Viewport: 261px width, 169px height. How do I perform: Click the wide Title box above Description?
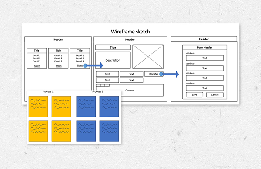113,47
